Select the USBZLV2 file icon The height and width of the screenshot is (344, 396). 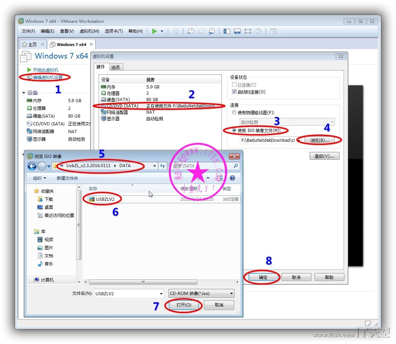point(92,199)
